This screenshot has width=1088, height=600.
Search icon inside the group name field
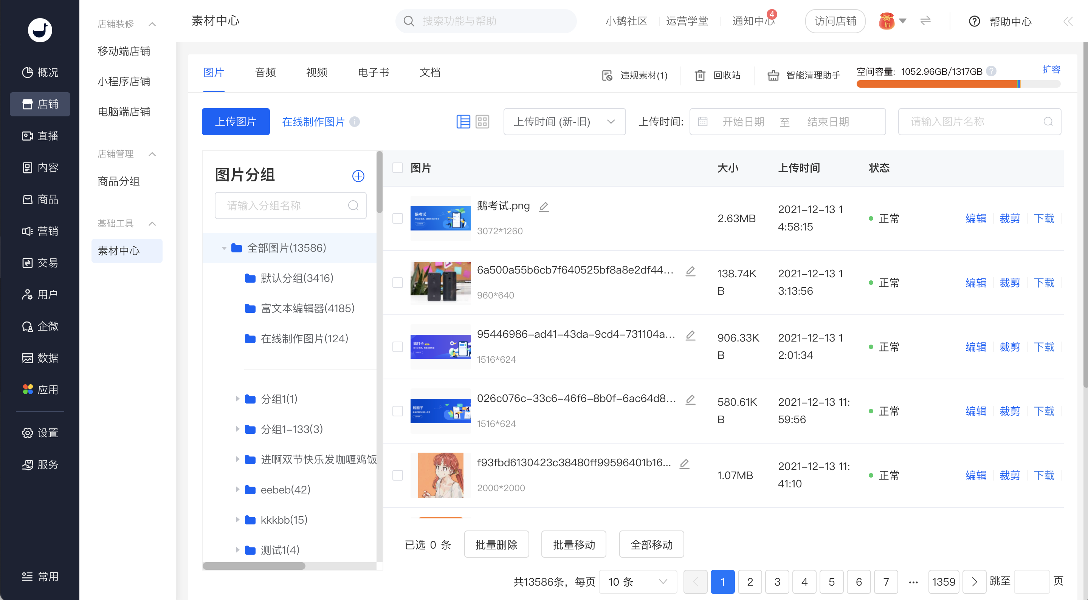point(353,205)
